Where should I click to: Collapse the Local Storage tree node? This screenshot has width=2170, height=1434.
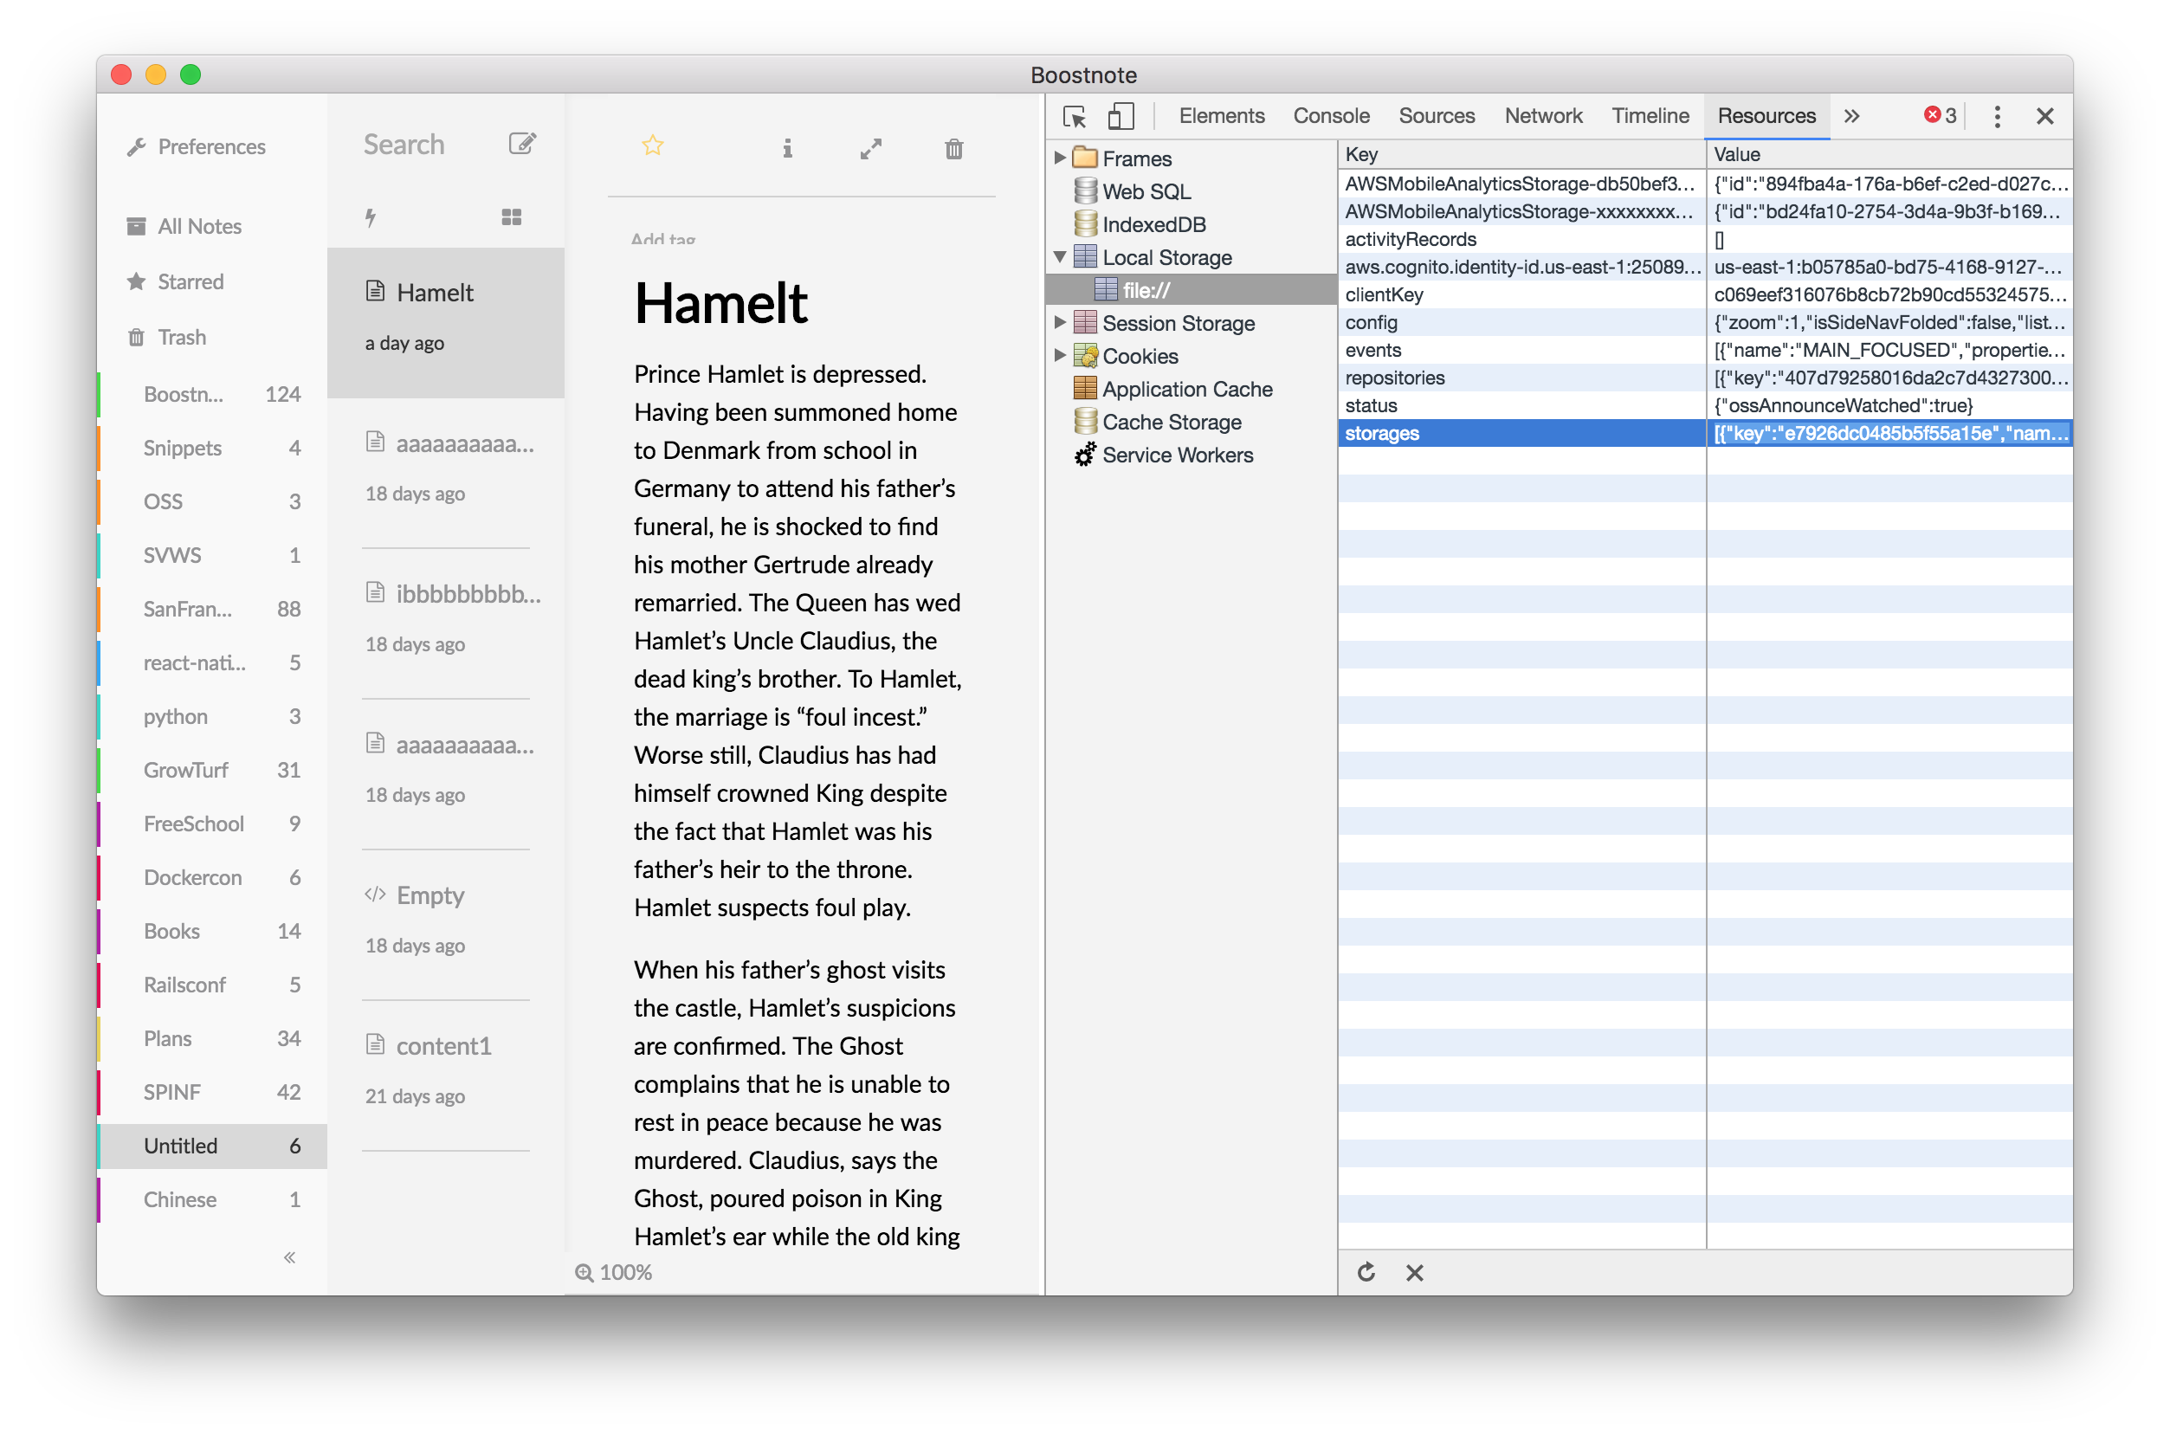1060,257
